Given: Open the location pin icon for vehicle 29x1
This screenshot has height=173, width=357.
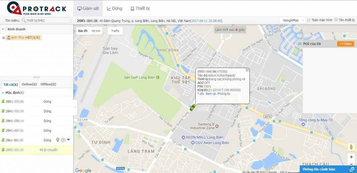Looking at the screenshot, I should click(58, 140).
